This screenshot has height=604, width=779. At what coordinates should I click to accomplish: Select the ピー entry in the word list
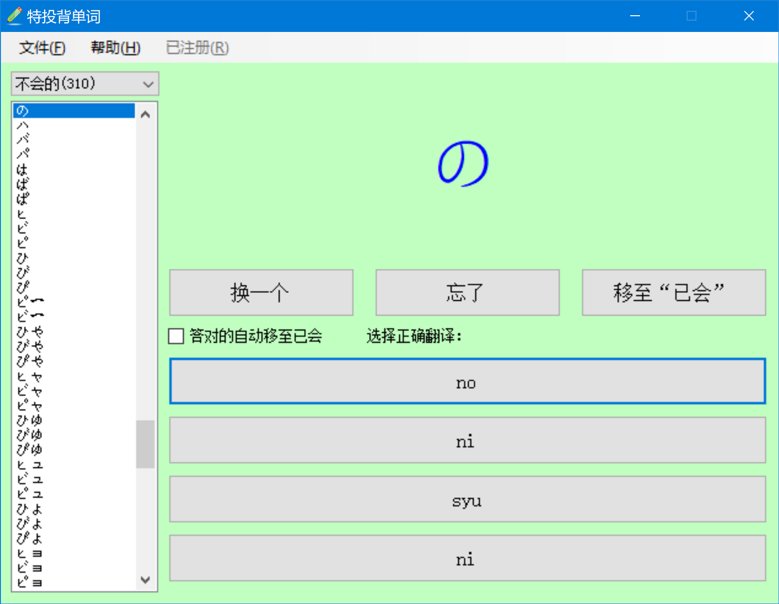point(74,302)
